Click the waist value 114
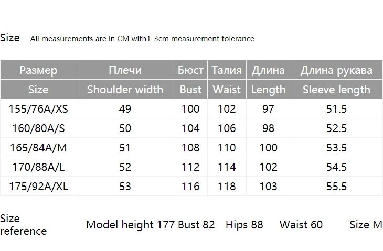Viewport: 383px width, 251px height. 227,167
